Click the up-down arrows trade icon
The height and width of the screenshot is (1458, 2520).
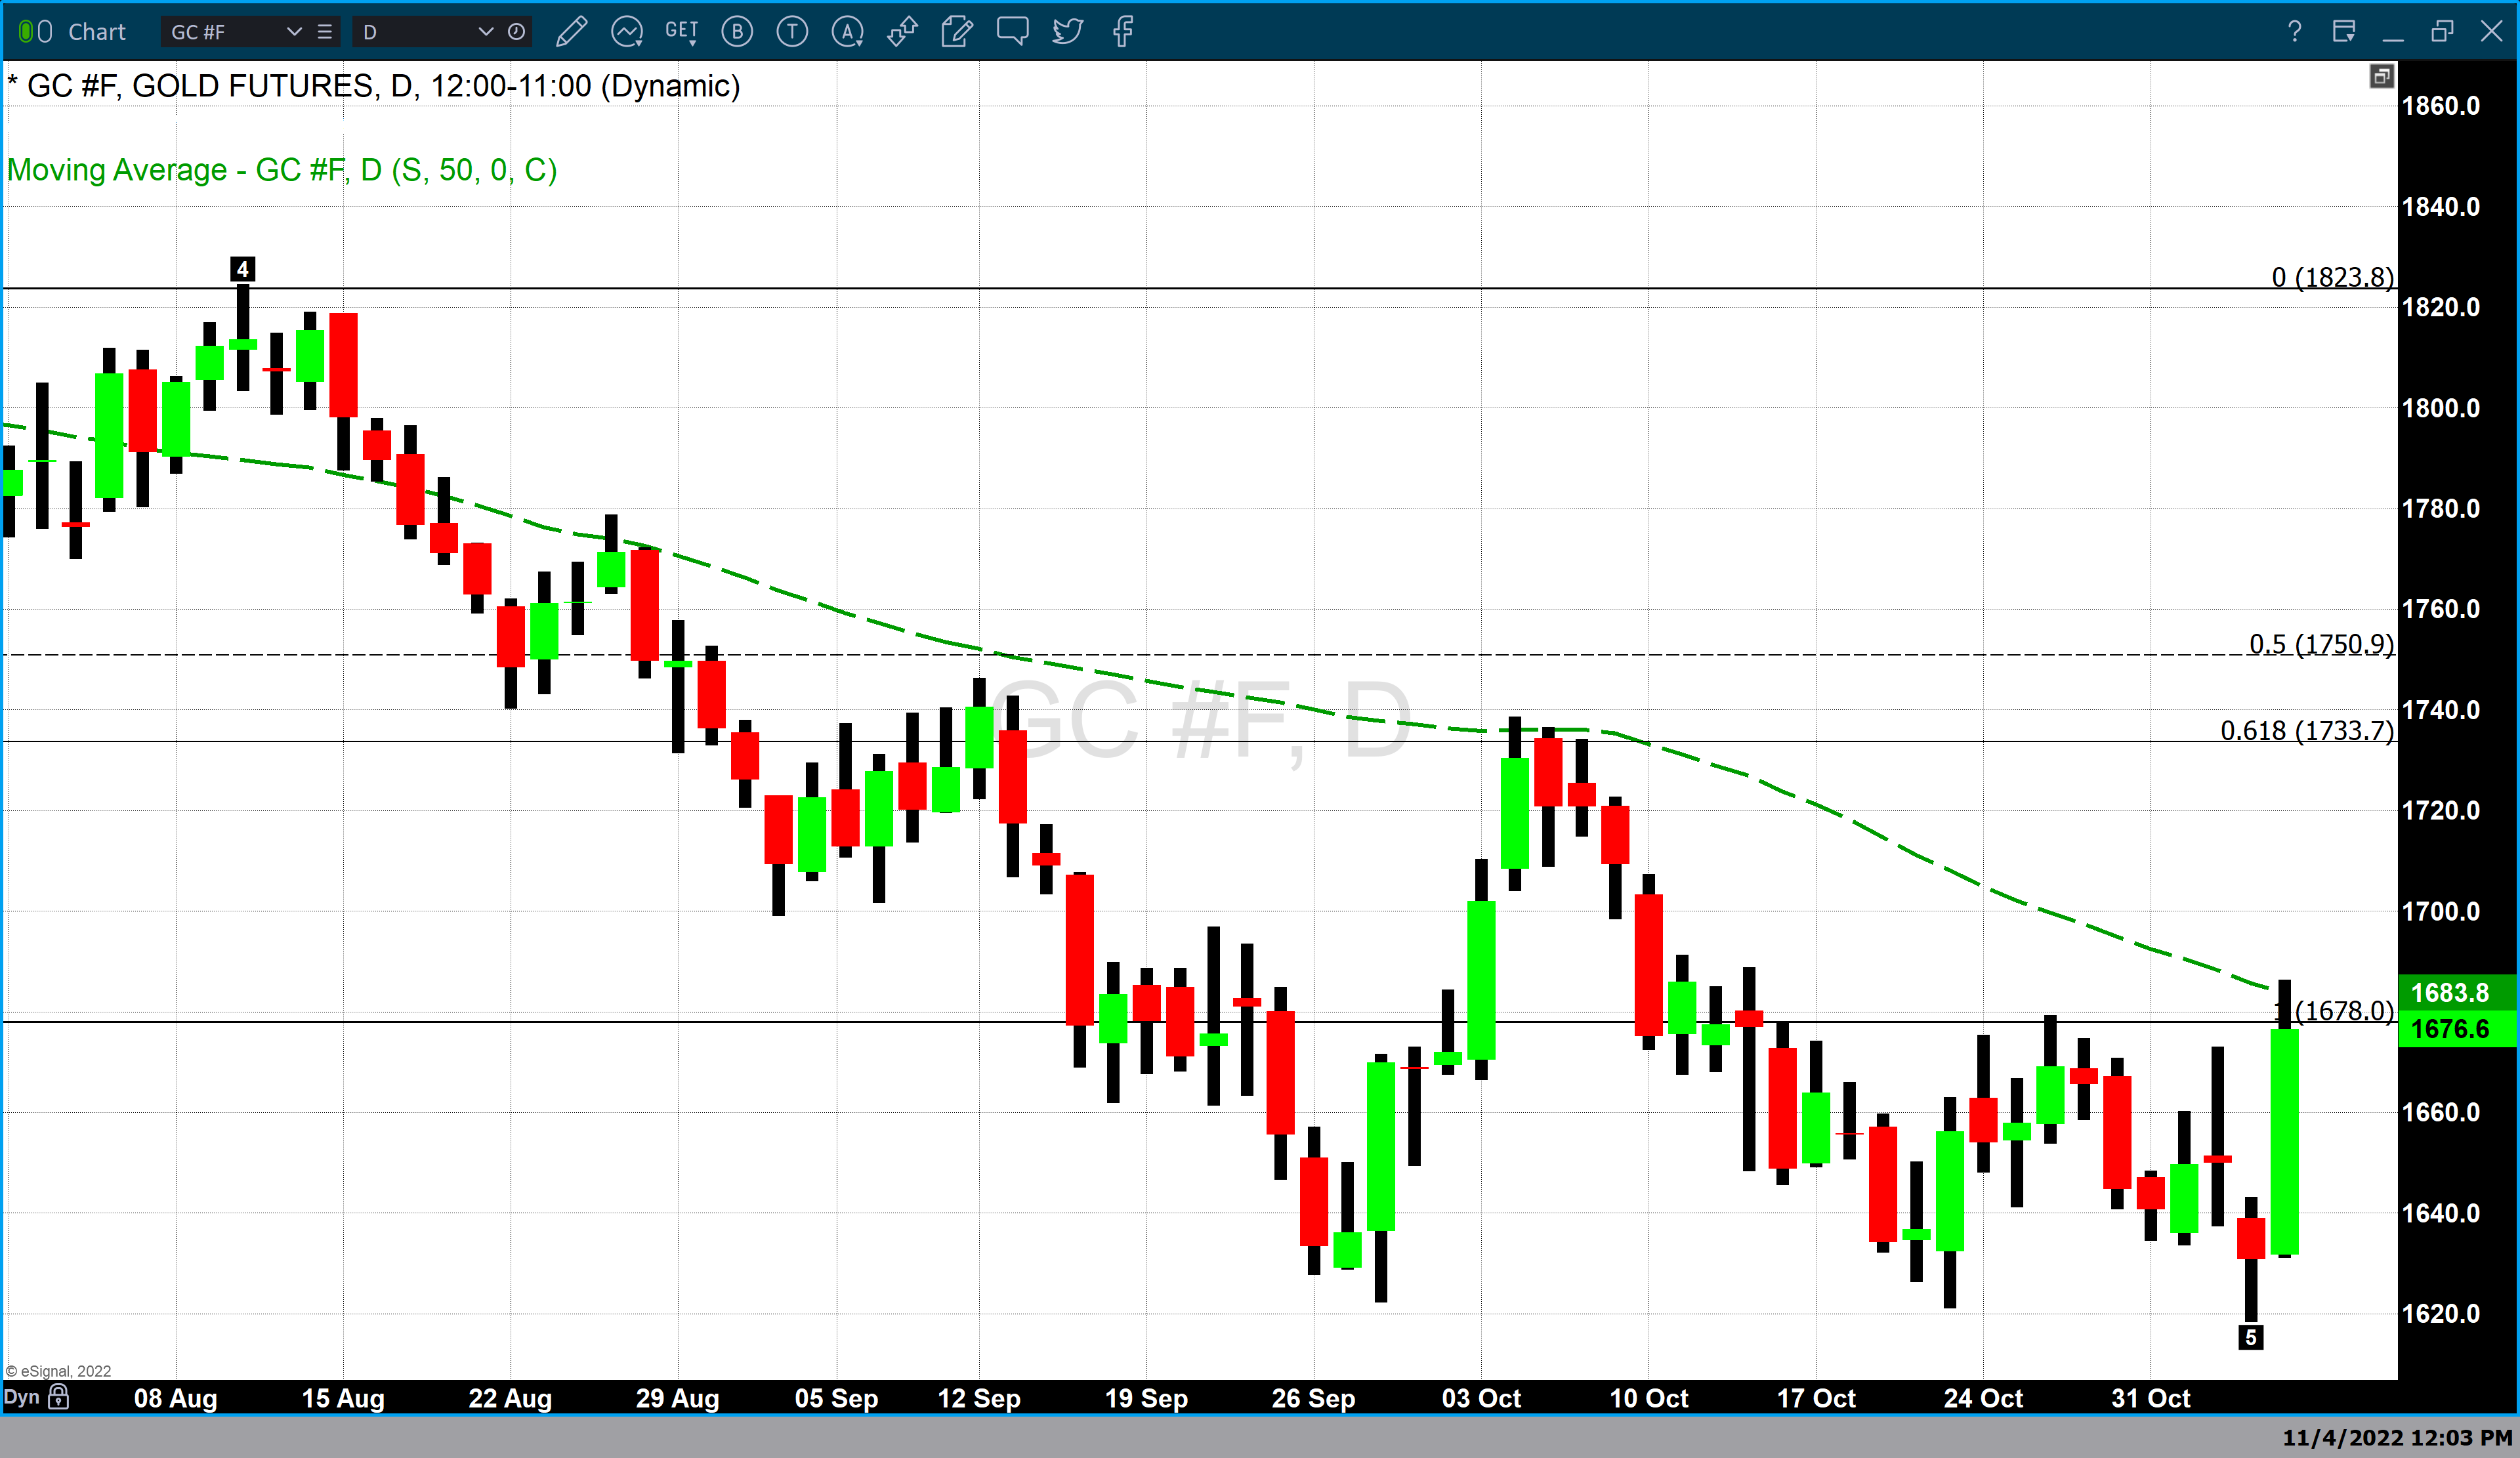click(x=902, y=32)
